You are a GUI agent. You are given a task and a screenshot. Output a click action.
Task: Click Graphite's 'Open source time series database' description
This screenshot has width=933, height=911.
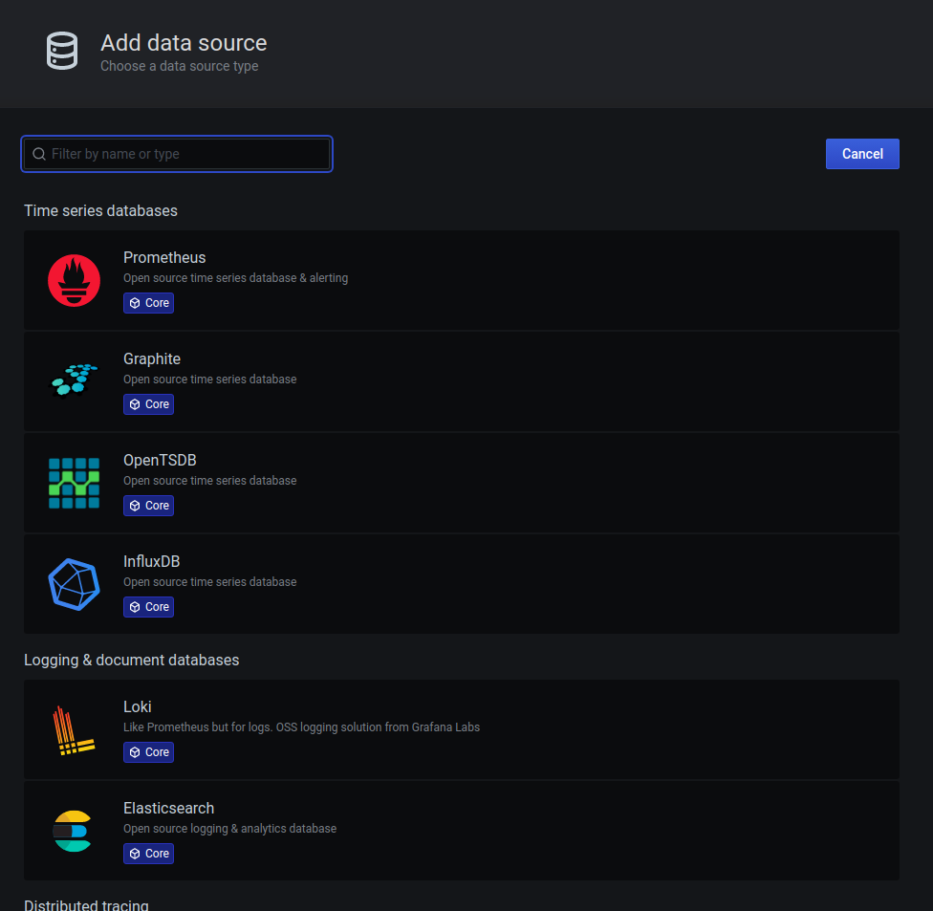click(x=210, y=380)
